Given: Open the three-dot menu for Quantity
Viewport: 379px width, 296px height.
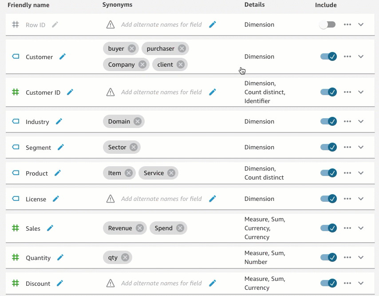Looking at the screenshot, I should click(347, 257).
